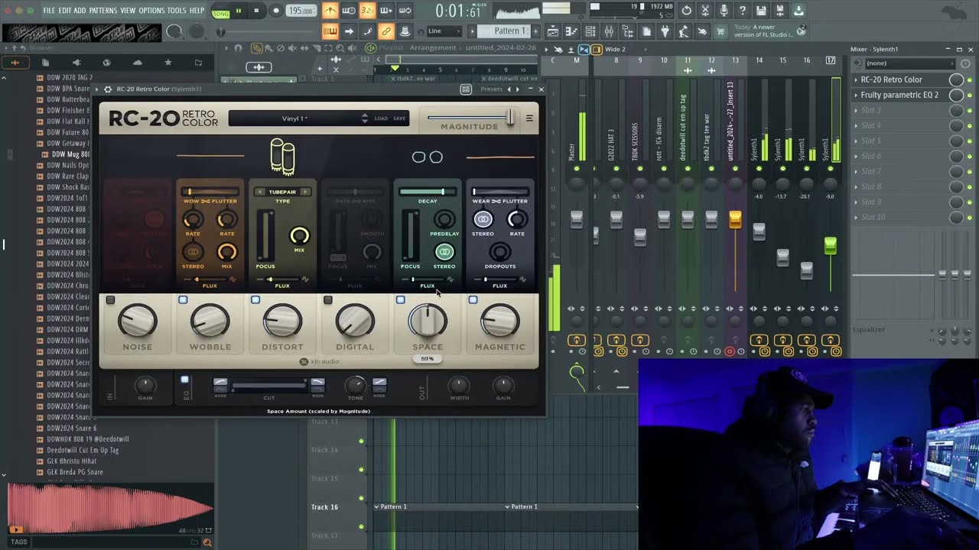
Task: Open the Channel rack icon
Action: tap(590, 31)
